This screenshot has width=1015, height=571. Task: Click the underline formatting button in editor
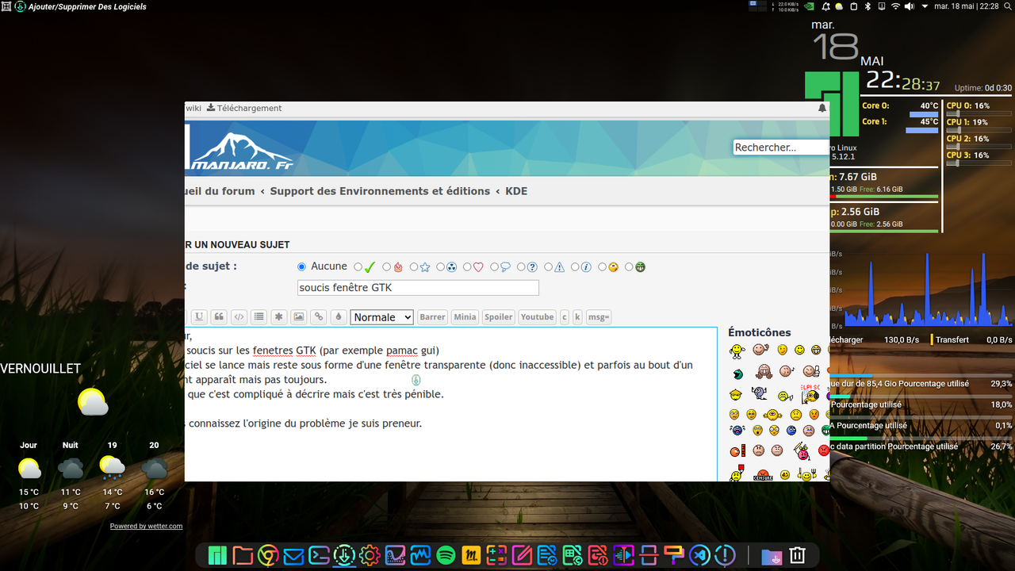point(199,316)
